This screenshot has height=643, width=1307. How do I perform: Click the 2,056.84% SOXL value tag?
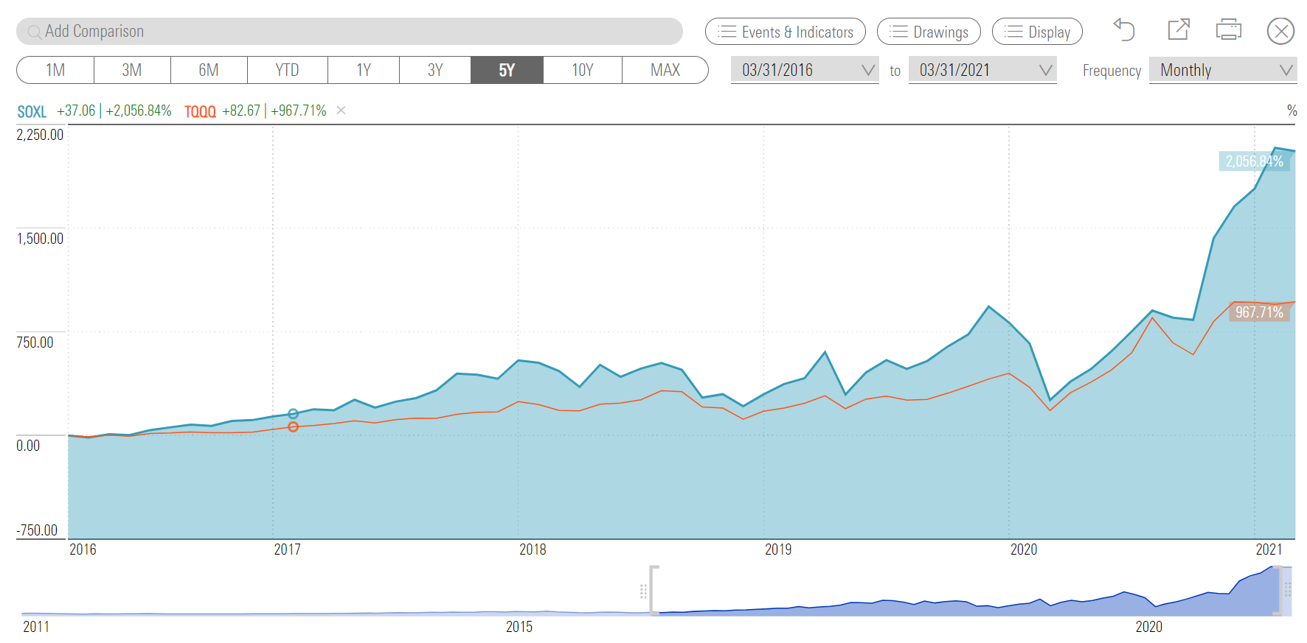tap(1255, 161)
